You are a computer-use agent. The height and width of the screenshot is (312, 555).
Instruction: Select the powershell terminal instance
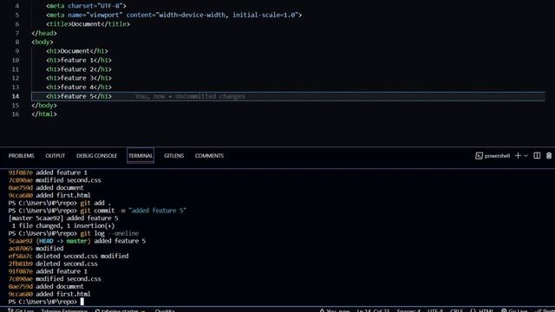(x=493, y=156)
